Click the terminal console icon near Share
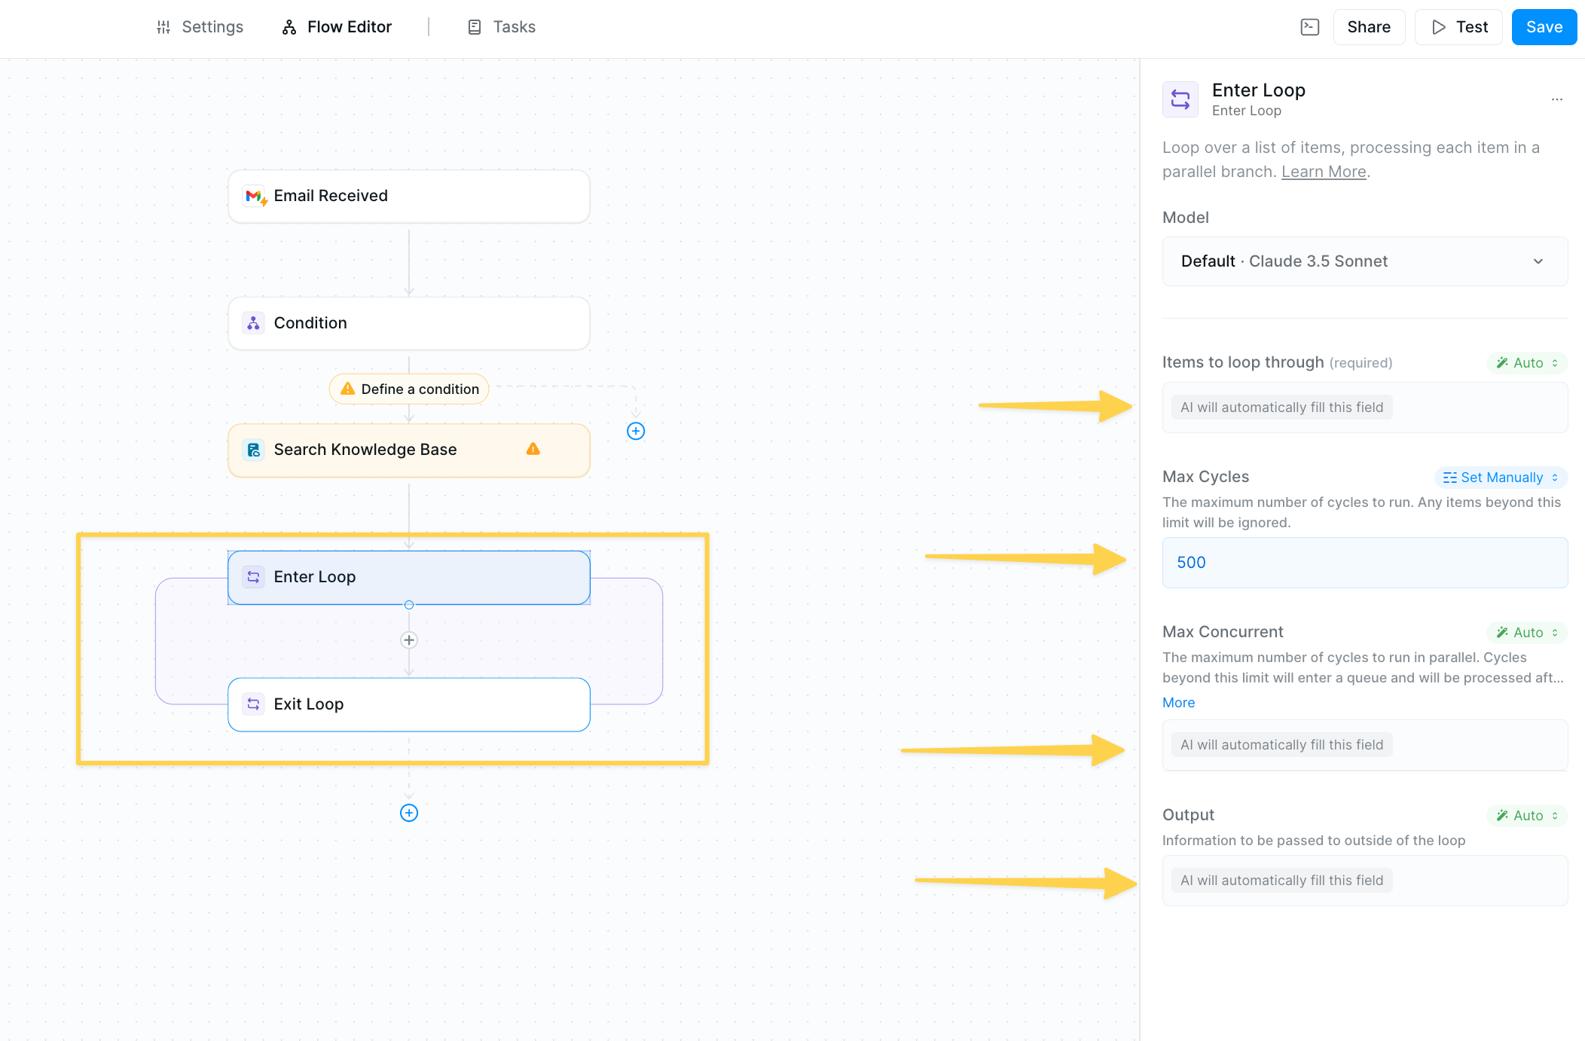The height and width of the screenshot is (1041, 1585). [x=1309, y=27]
